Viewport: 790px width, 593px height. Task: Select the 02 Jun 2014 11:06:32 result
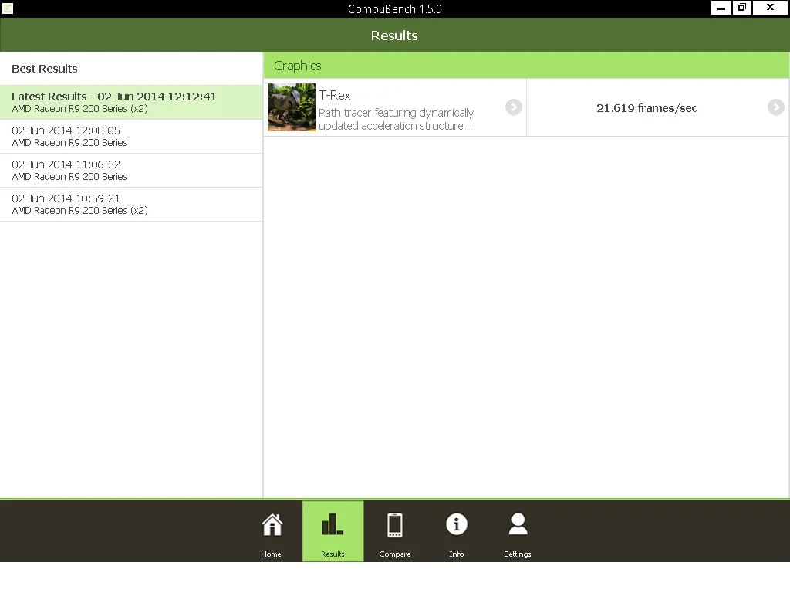131,171
